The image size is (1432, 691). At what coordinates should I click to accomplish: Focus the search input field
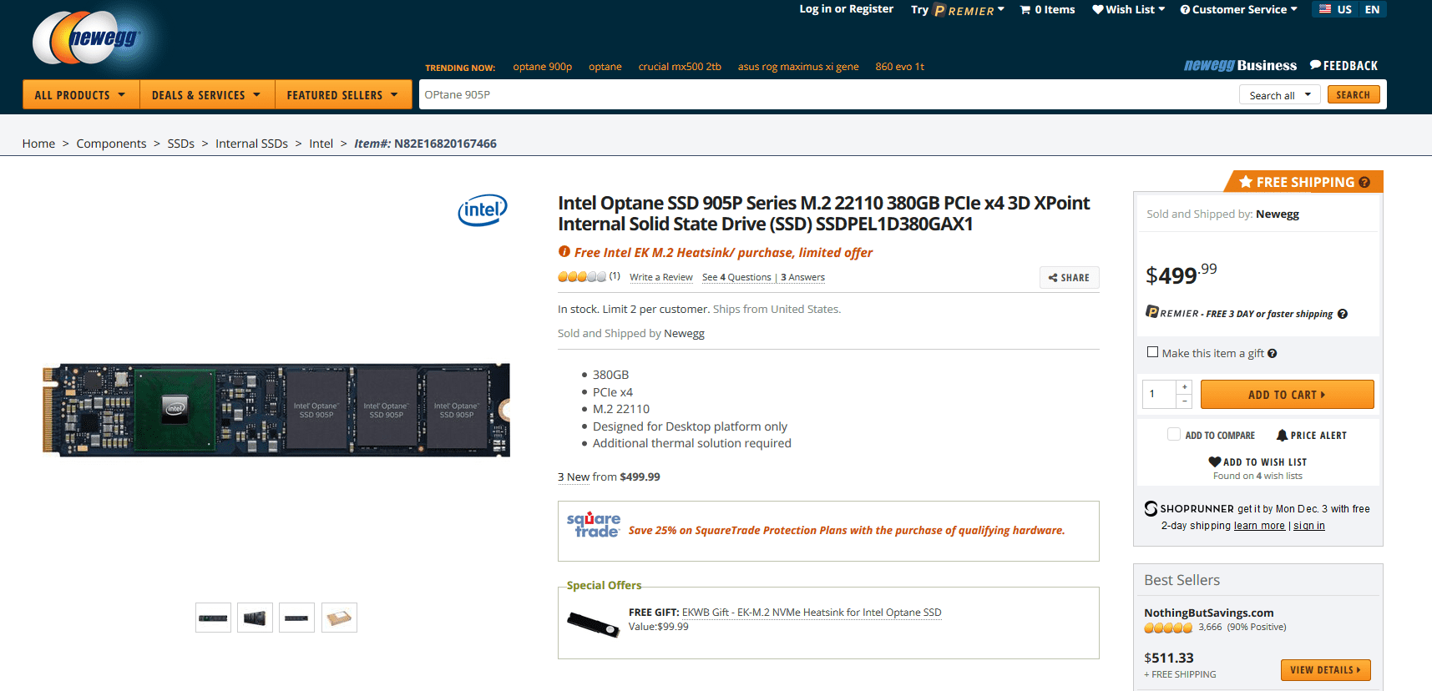[827, 95]
